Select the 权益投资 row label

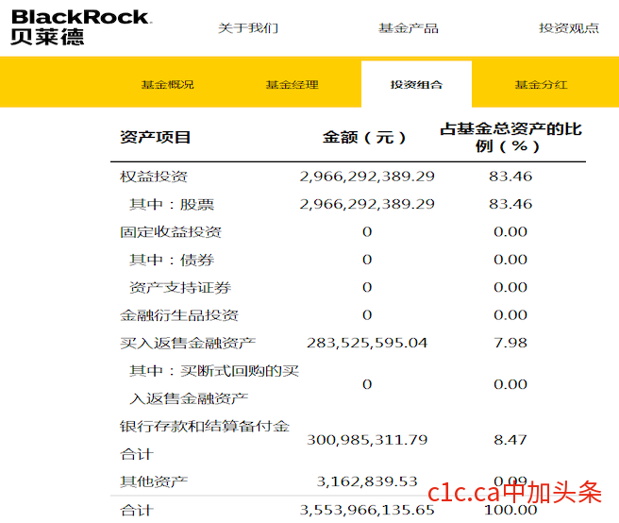(154, 177)
